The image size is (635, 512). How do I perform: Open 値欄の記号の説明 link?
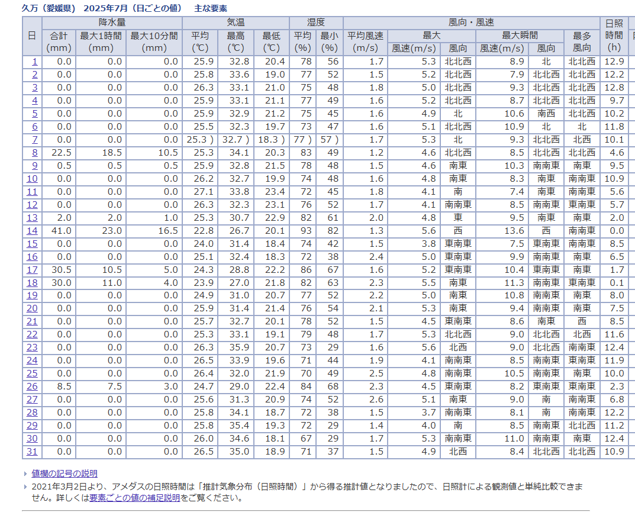click(x=65, y=474)
